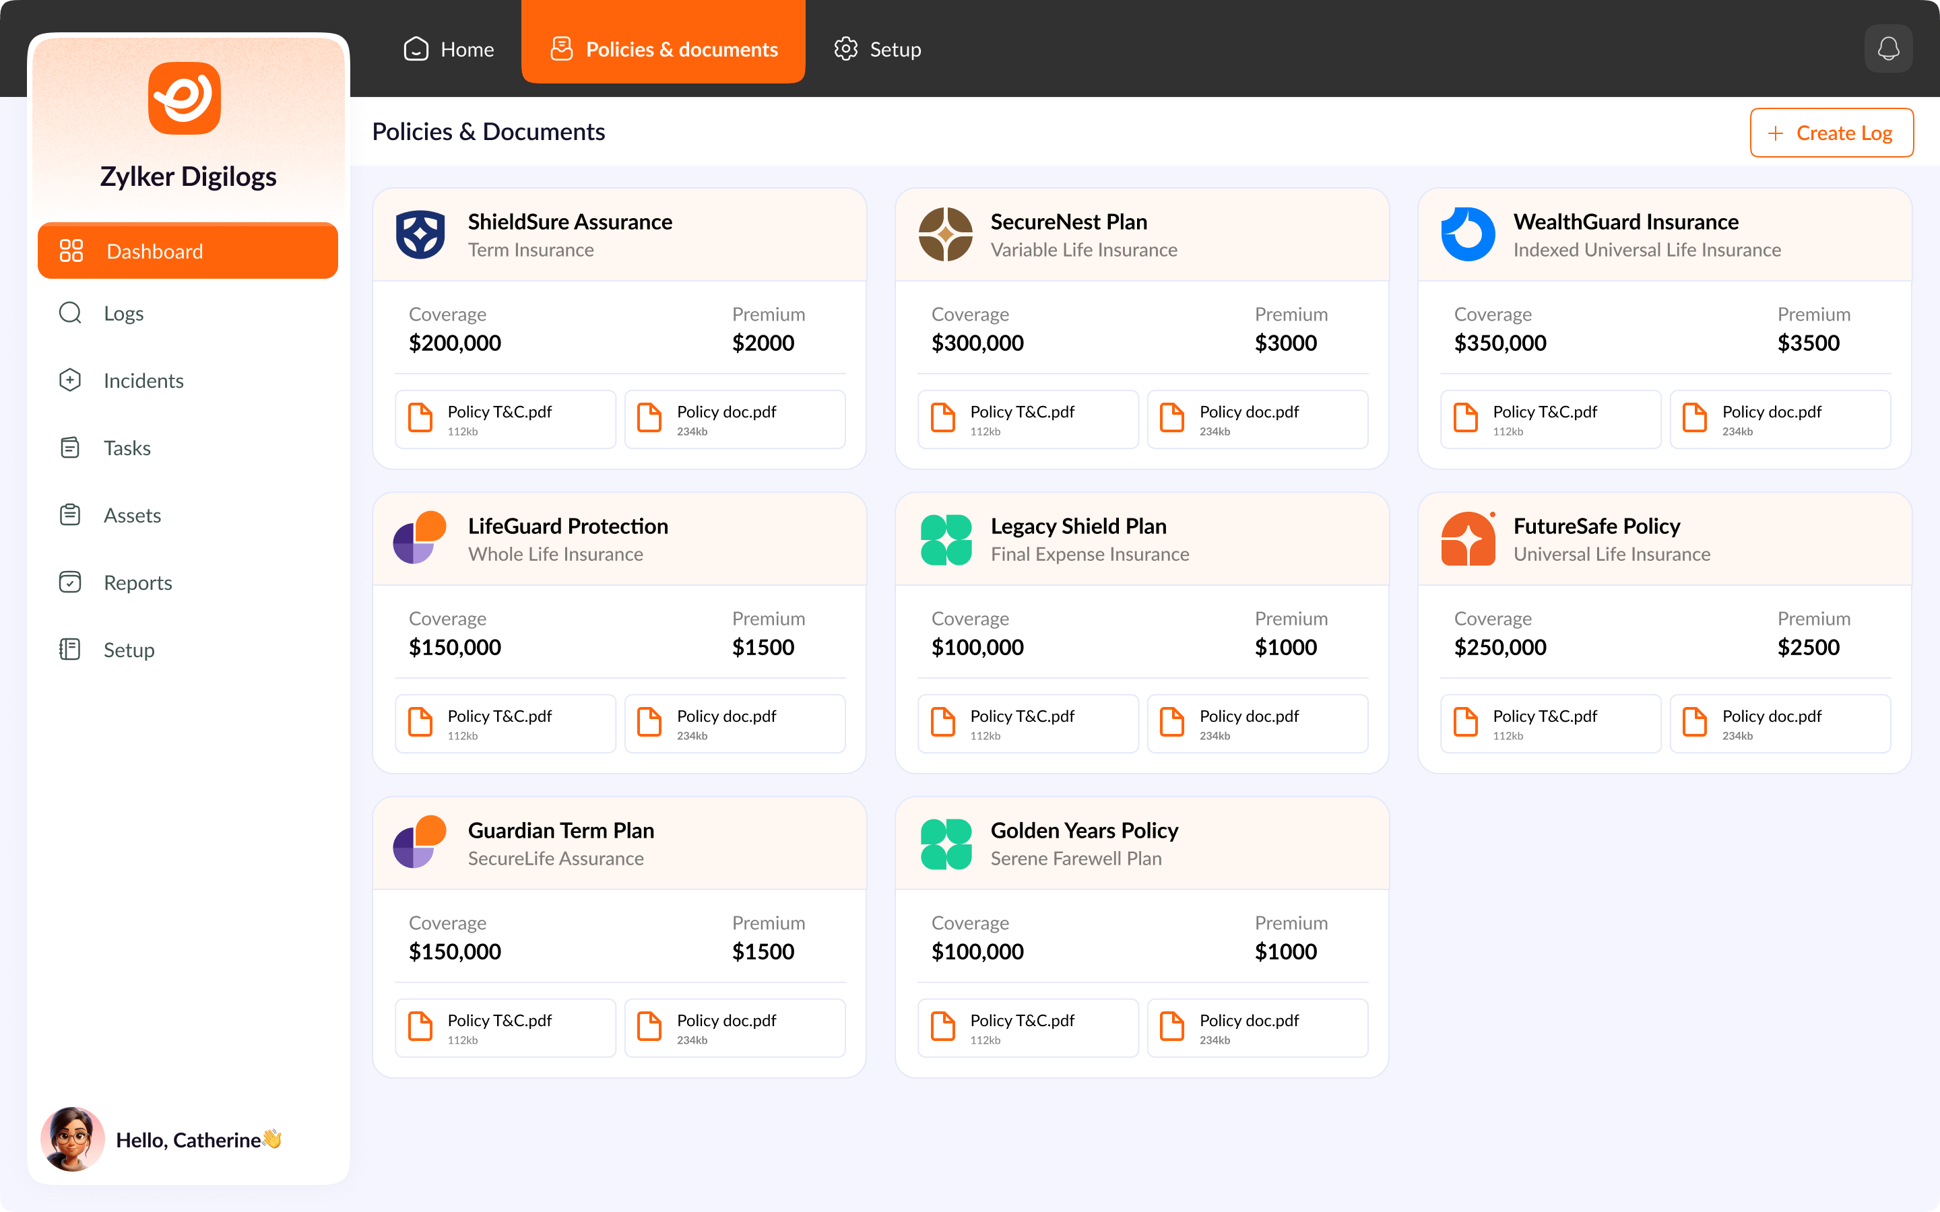Viewport: 1940px width, 1212px height.
Task: Click the Reports checkmark icon in the sidebar
Action: [71, 582]
